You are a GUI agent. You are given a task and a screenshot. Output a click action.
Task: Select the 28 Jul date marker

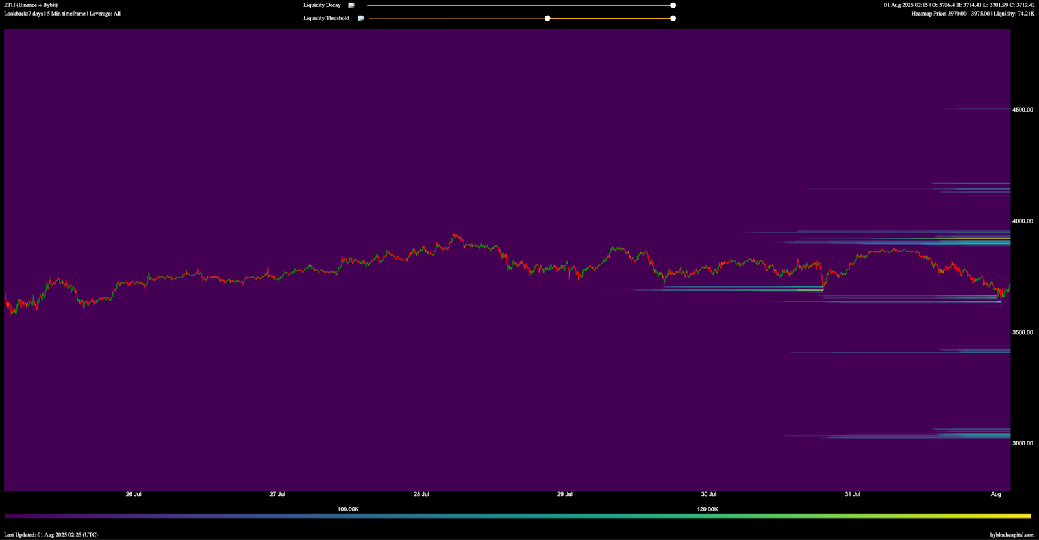[x=421, y=494]
